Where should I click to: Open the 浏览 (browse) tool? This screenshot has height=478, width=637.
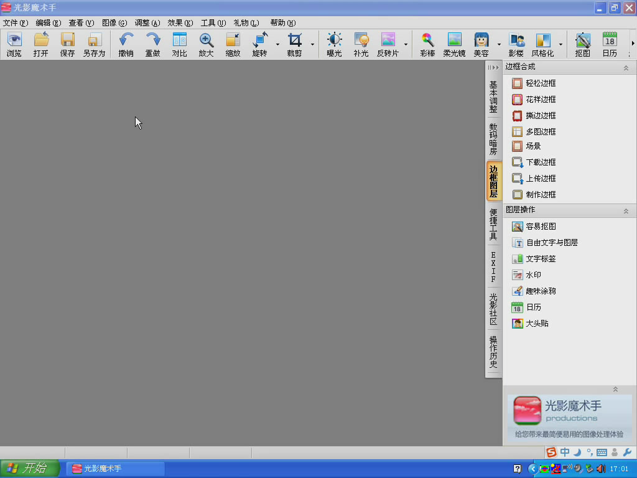tap(14, 44)
